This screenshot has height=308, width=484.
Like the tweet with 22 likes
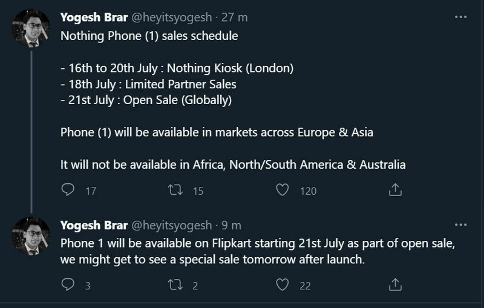click(x=282, y=284)
